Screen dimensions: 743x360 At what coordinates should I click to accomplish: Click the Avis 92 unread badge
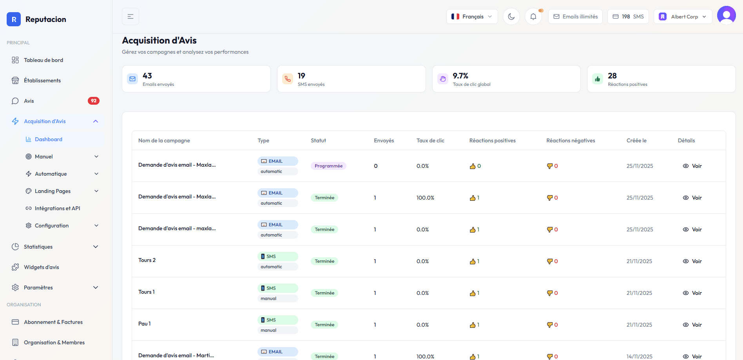click(x=93, y=101)
